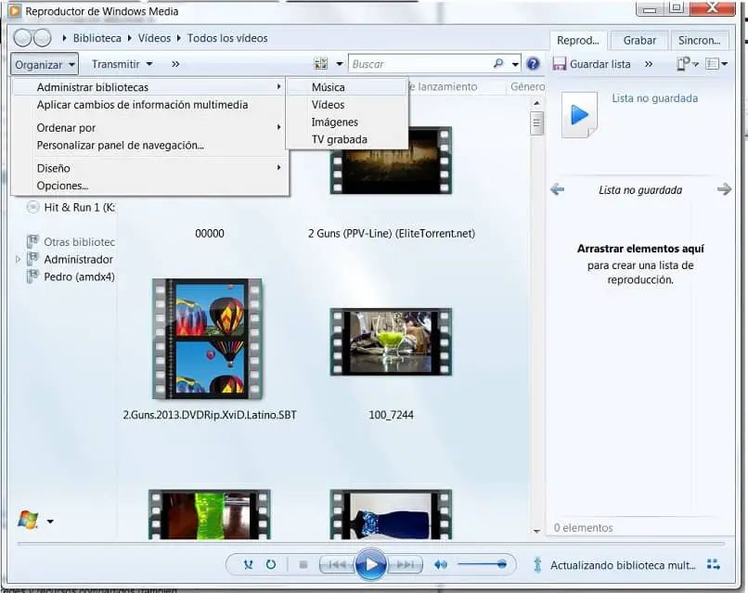Viewport: 748px width, 593px height.
Task: Toggle the repeat button
Action: point(270,564)
